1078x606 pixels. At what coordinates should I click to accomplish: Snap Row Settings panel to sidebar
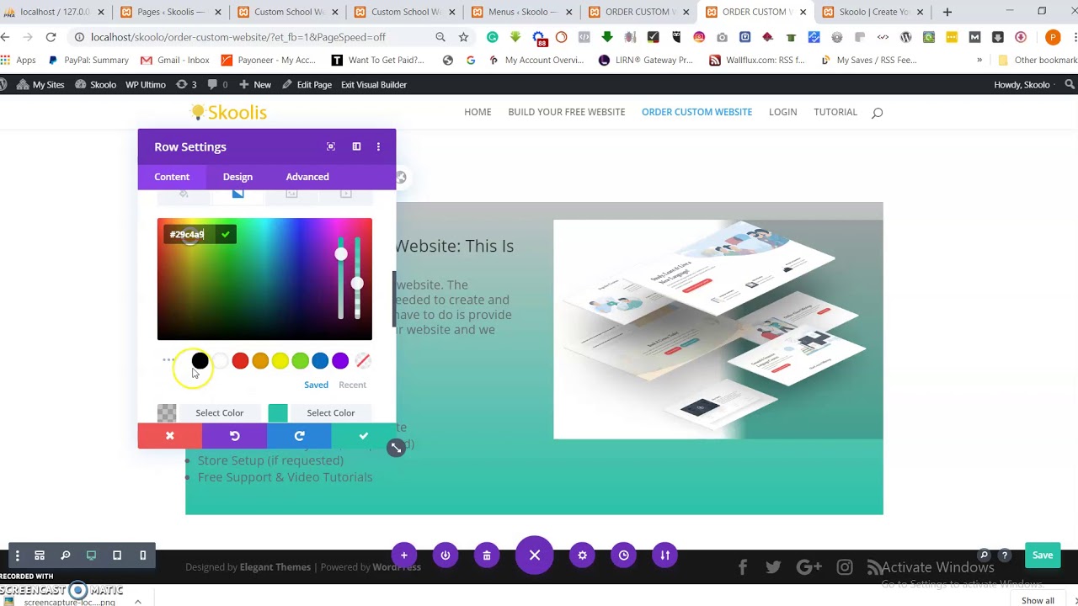pos(356,146)
